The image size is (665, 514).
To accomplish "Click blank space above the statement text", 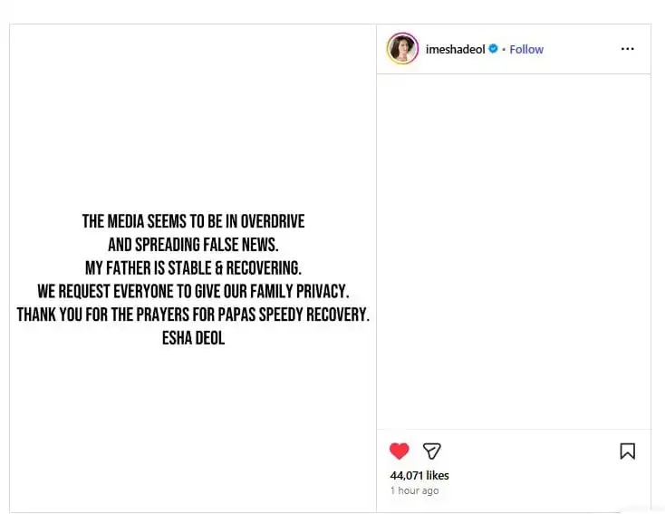I will [193, 118].
